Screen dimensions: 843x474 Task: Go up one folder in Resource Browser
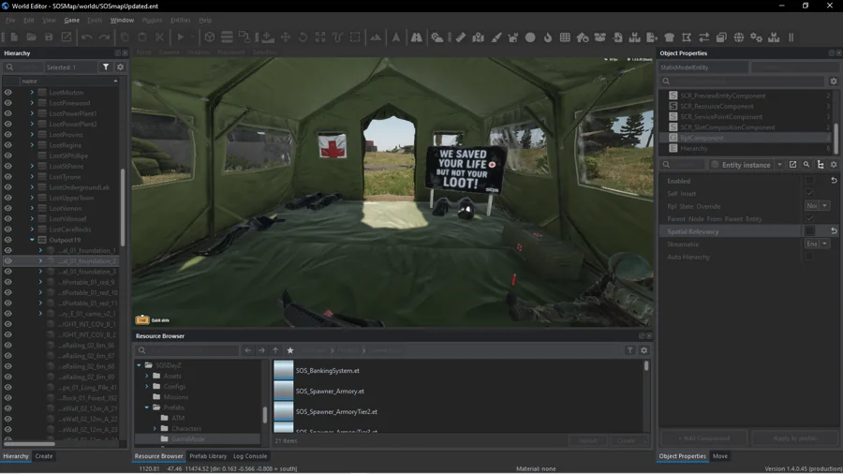[275, 350]
